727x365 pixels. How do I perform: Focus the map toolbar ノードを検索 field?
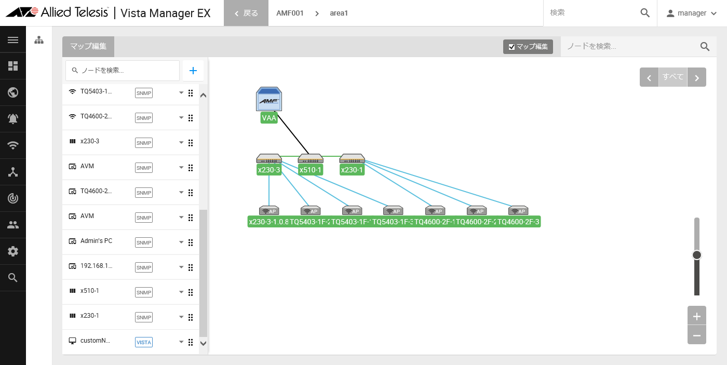[x=630, y=47]
